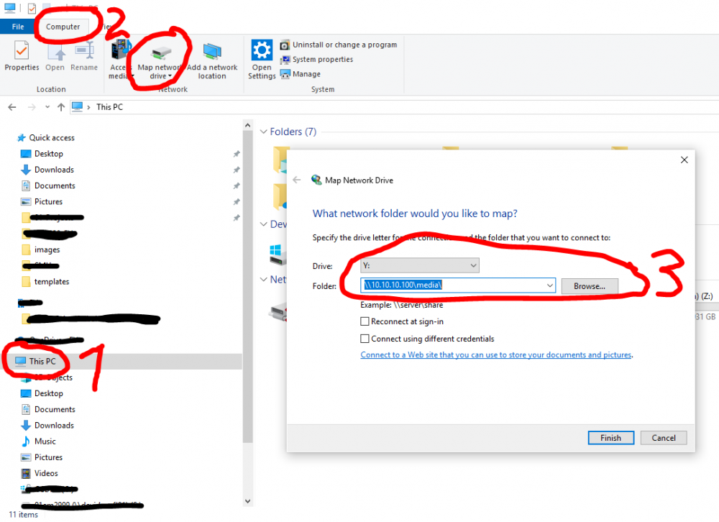
Task: Open Downloads under This PC
Action: click(47, 426)
